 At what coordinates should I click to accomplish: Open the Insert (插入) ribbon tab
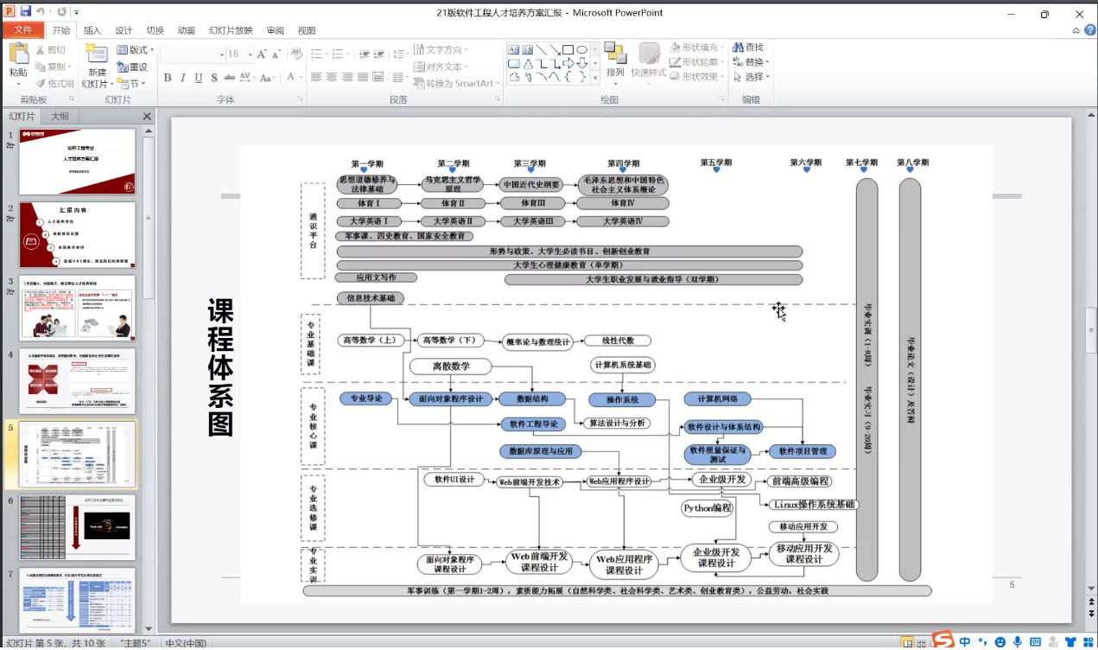[x=92, y=30]
